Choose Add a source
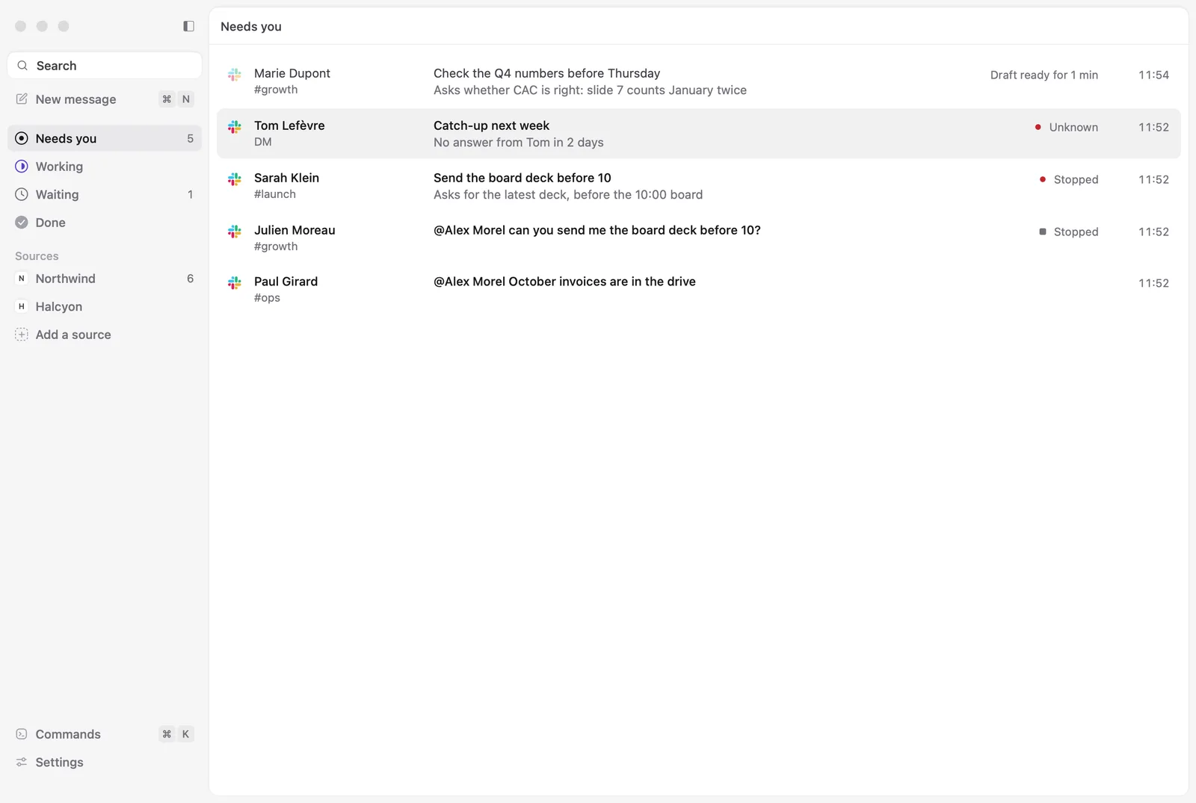 [x=105, y=335]
